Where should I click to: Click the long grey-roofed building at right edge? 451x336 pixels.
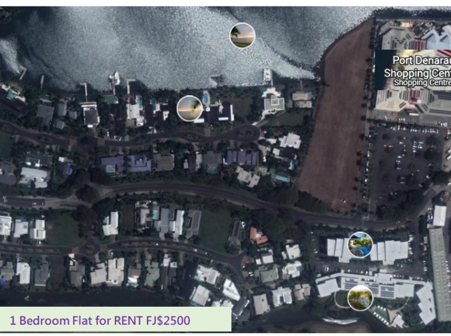pos(440,273)
